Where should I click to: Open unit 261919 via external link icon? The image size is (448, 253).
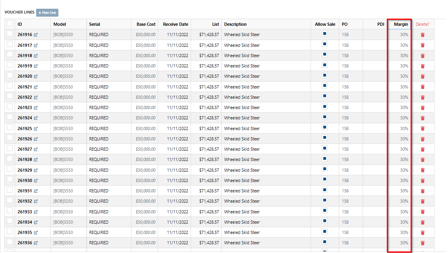click(36, 66)
